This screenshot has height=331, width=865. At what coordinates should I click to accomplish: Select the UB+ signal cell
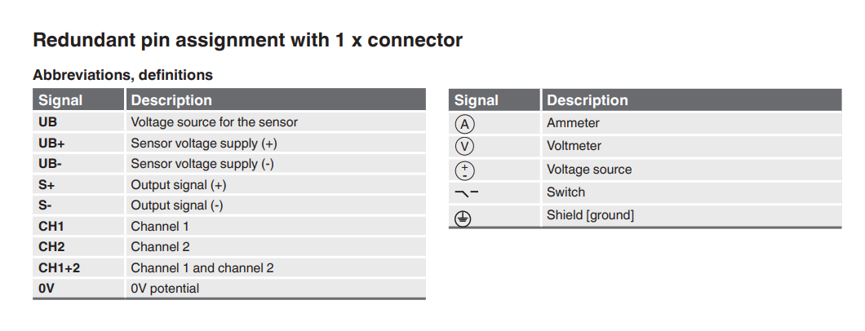(51, 143)
